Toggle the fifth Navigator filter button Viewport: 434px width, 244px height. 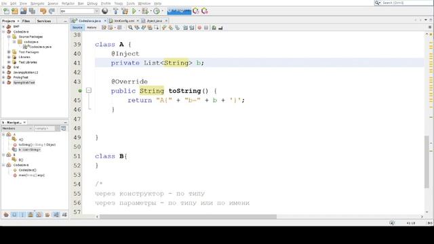point(39,215)
